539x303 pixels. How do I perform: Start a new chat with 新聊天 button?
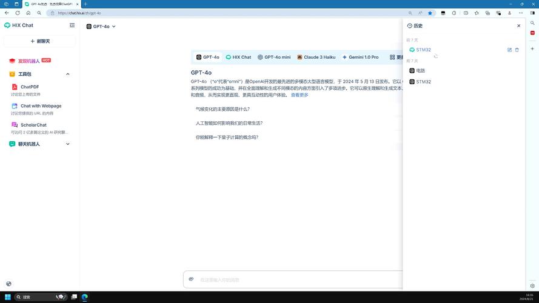click(40, 41)
